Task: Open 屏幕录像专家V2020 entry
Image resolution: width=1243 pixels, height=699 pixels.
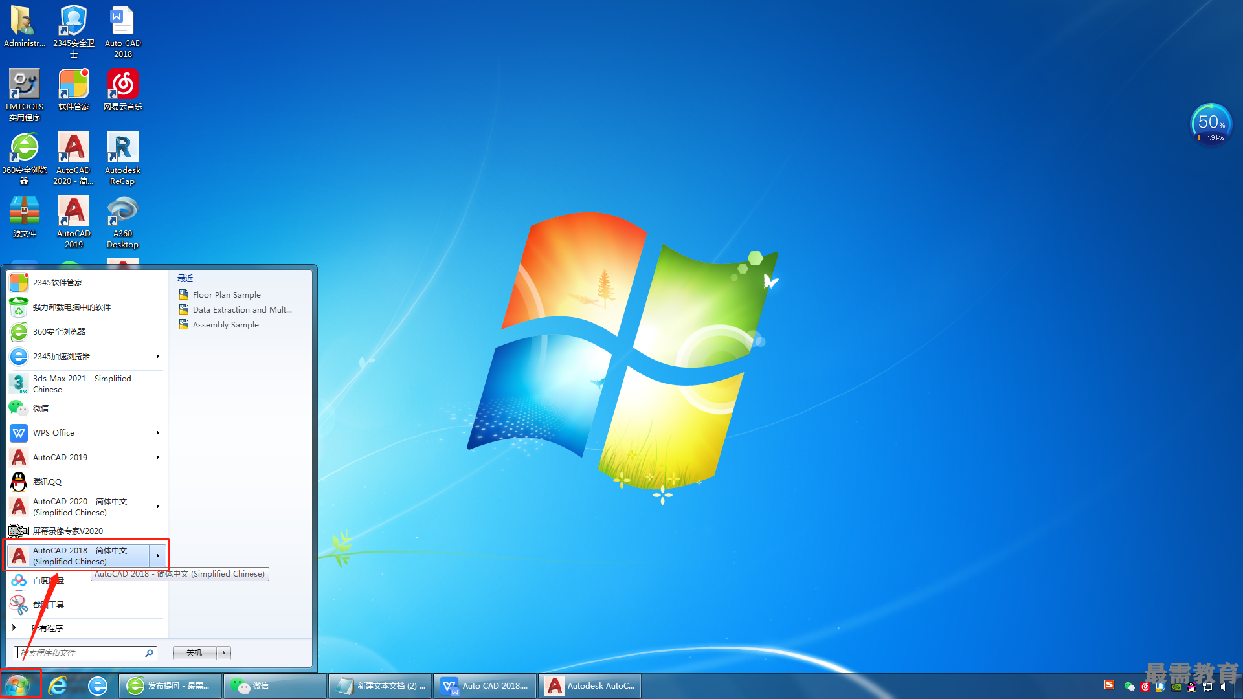Action: (87, 531)
